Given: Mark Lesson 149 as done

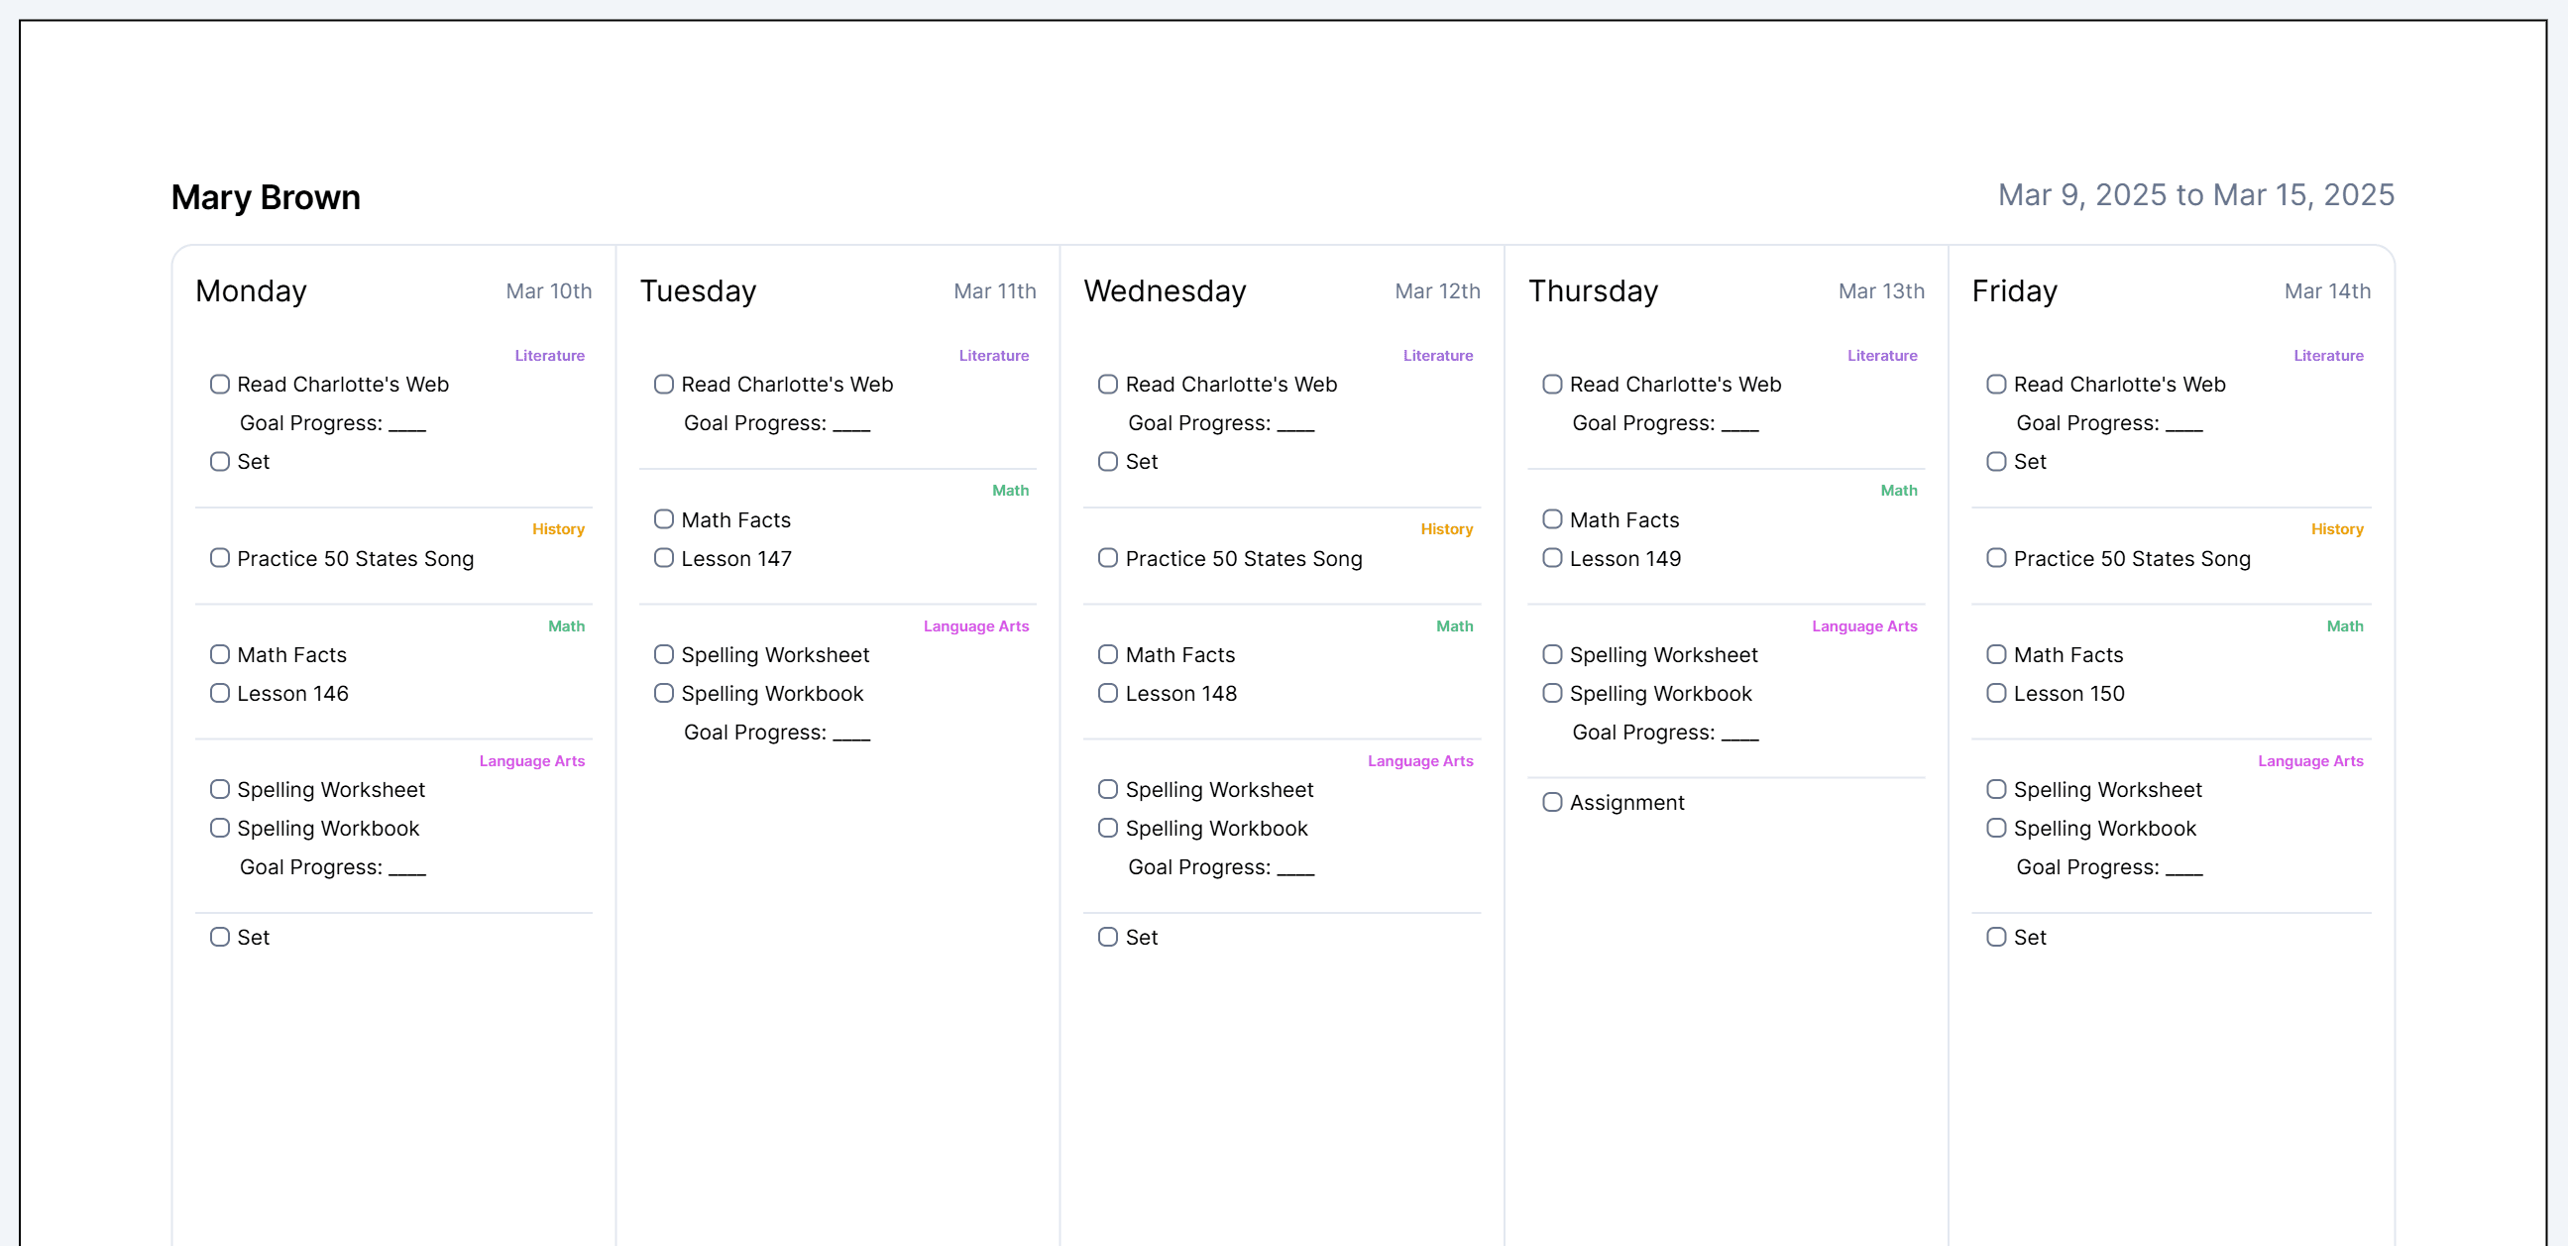Looking at the screenshot, I should pyautogui.click(x=1552, y=558).
